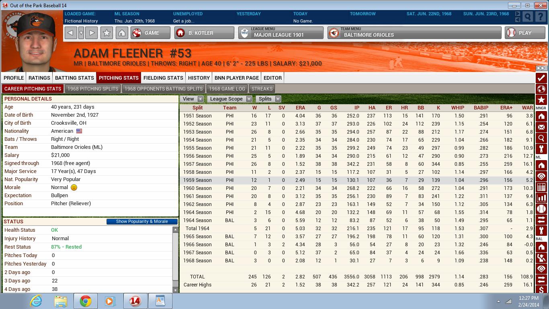
Task: Click the PLAY button
Action: 525,33
